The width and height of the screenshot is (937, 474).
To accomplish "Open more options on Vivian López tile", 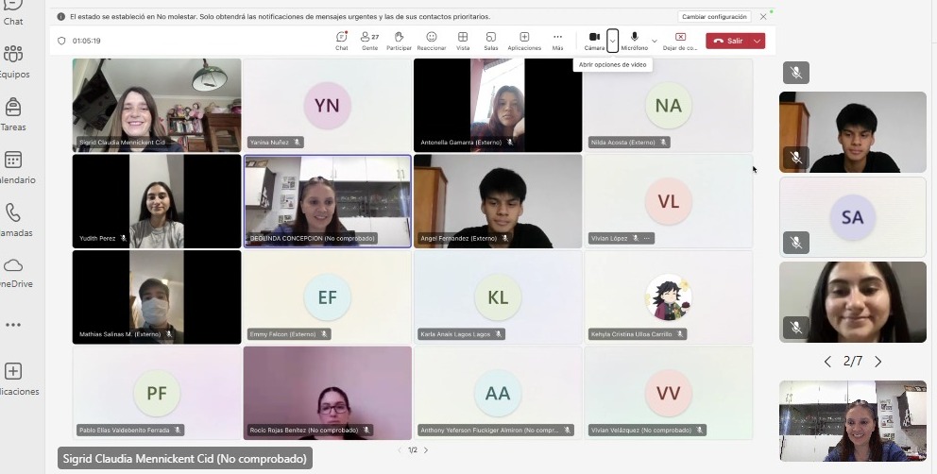I will 647,239.
